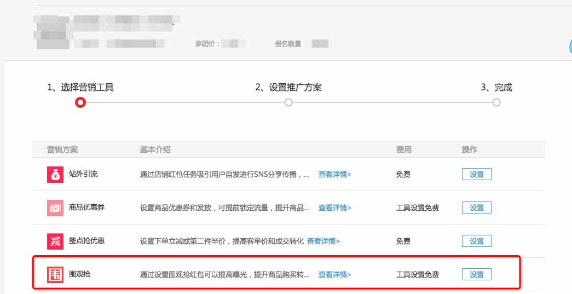Screen dimensions: 572x294
Task: View 查看详情 for 商品优惠券
Action: 334,208
